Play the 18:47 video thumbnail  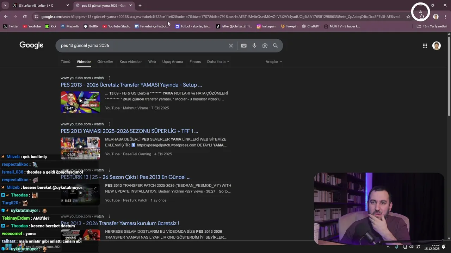coord(80,102)
